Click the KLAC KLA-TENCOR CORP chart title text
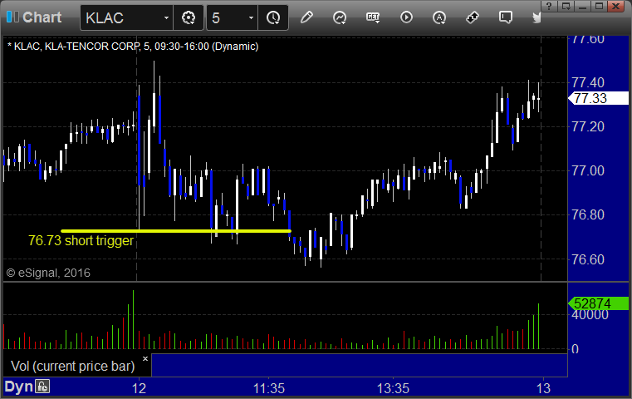Viewport: 632px width, 399px height. click(x=133, y=47)
